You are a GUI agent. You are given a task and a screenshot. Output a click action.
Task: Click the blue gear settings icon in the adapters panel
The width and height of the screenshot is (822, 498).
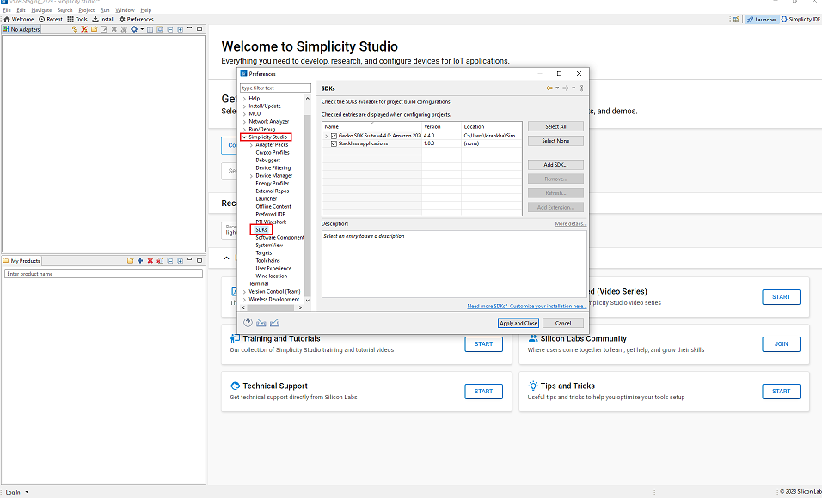click(x=133, y=29)
